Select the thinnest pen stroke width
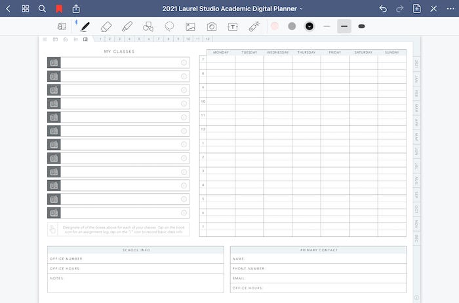The height and width of the screenshot is (303, 459). coord(327,26)
